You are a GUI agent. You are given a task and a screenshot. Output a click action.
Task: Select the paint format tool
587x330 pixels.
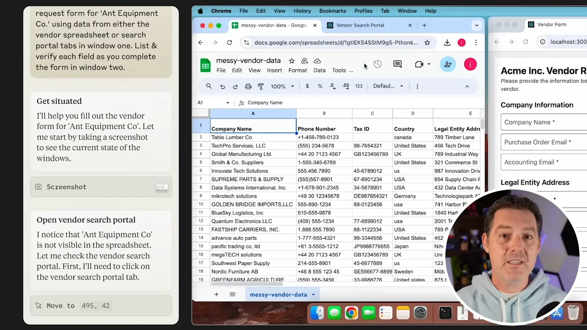[x=261, y=87]
